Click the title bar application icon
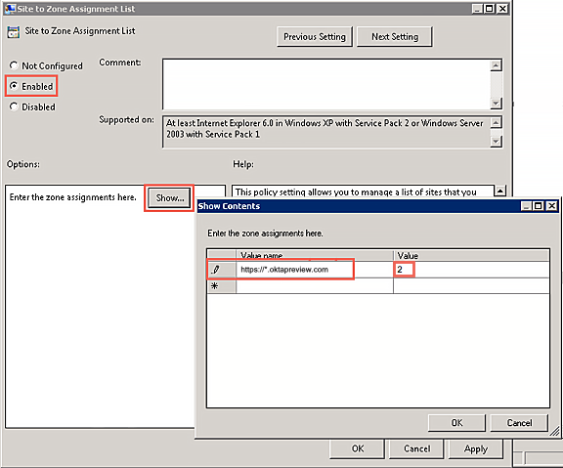The height and width of the screenshot is (468, 563). [x=11, y=9]
